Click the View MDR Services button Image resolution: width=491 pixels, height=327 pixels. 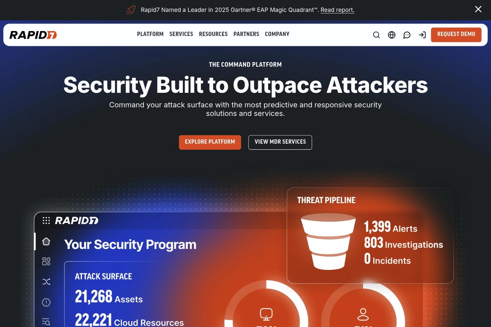click(x=280, y=142)
